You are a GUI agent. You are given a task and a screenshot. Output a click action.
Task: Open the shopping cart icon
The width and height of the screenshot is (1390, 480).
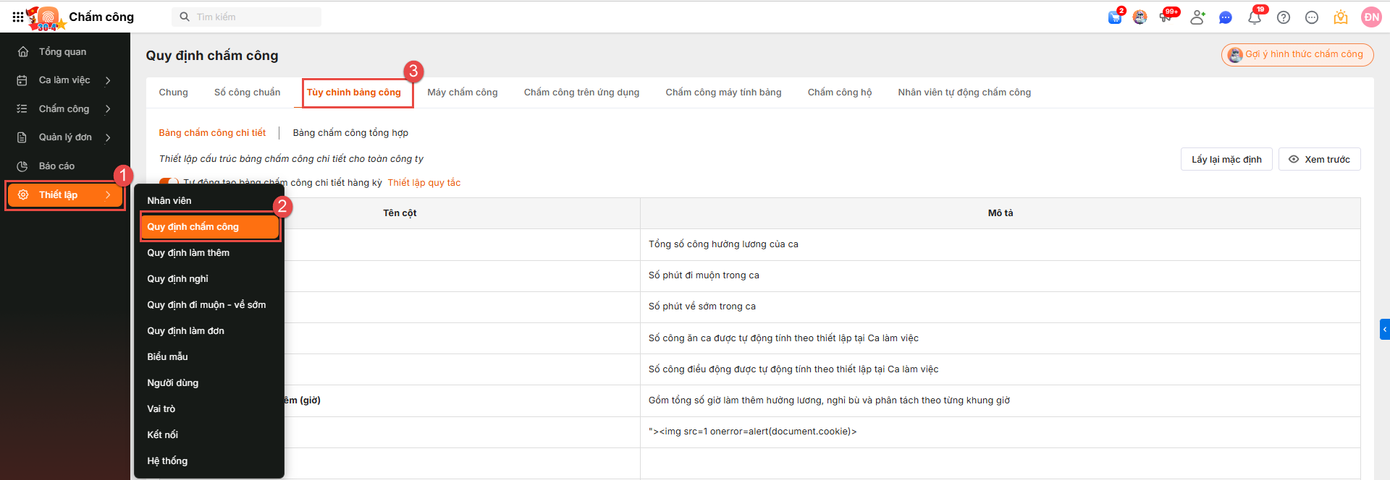(x=1114, y=17)
